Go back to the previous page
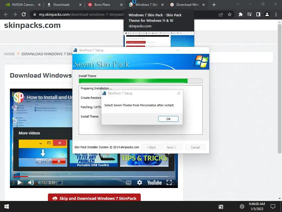282x212 pixels. [6, 14]
